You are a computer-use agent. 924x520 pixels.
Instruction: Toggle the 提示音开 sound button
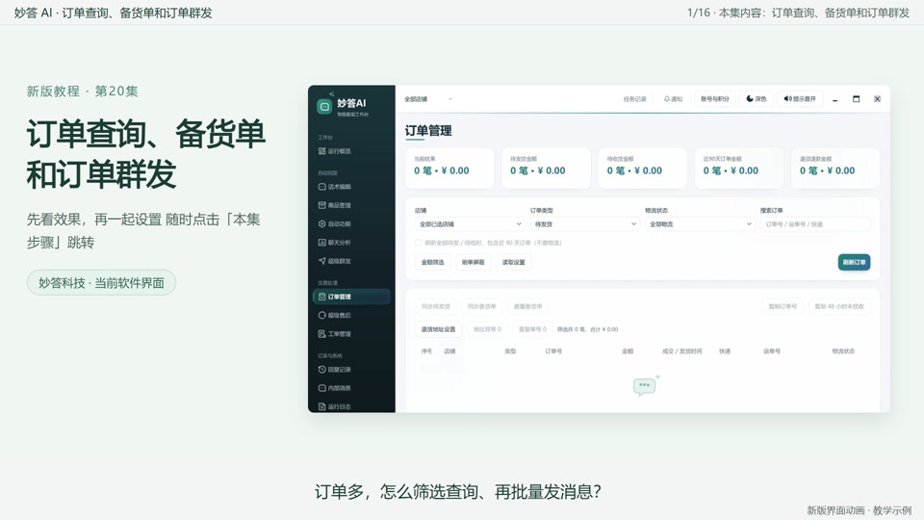(x=800, y=99)
